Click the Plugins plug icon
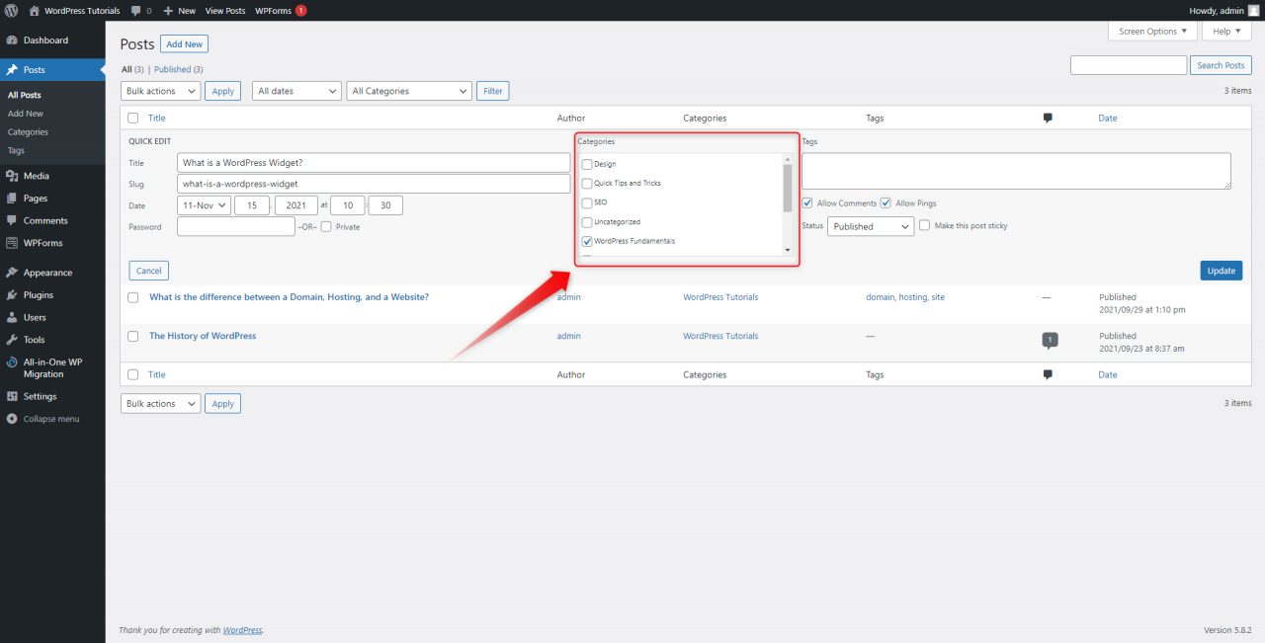 [12, 295]
